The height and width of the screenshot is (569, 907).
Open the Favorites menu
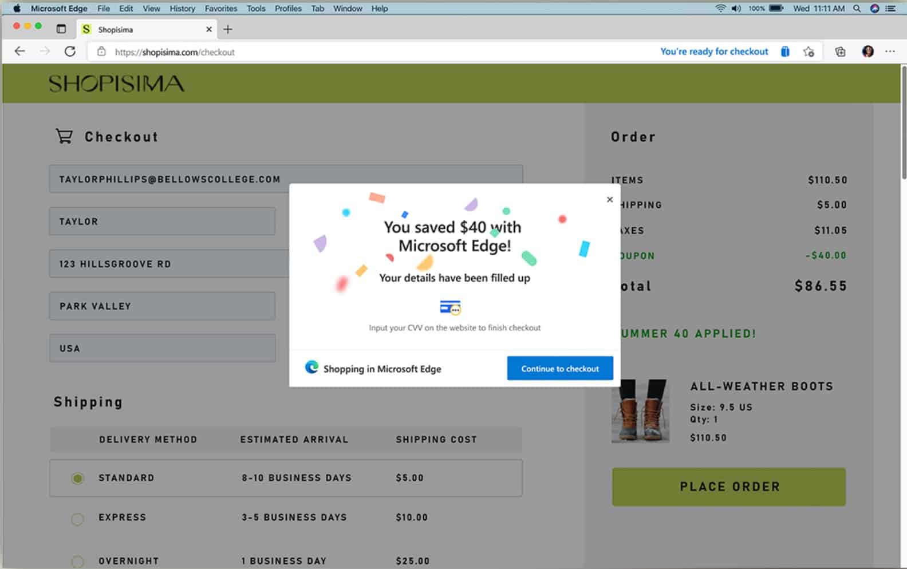221,9
